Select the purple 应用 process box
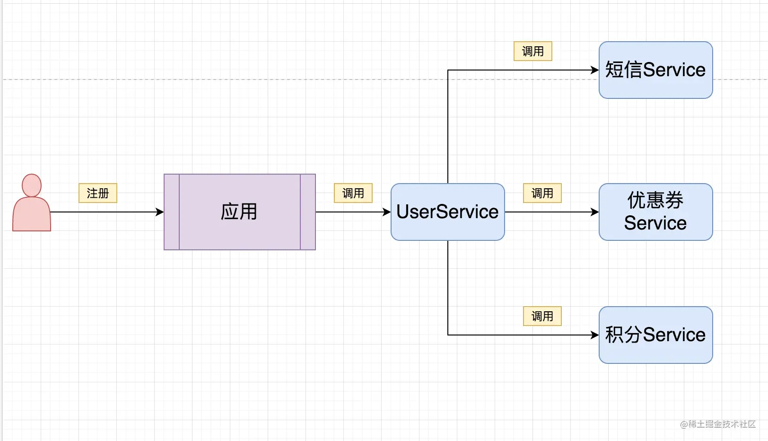 coord(240,212)
